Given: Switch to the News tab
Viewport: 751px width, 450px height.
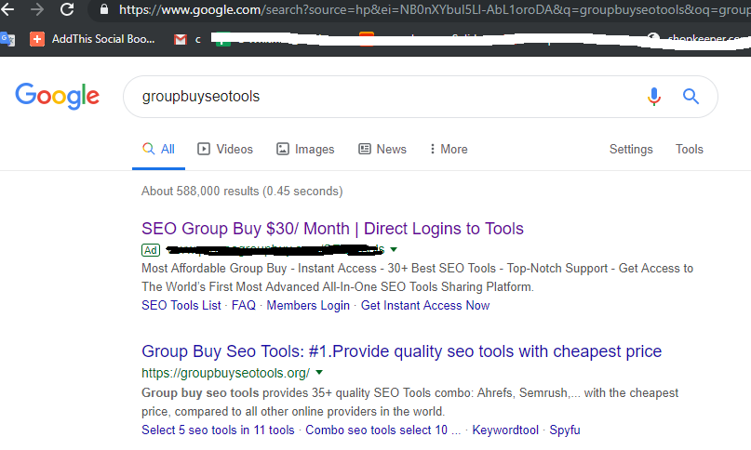Looking at the screenshot, I should tap(382, 149).
